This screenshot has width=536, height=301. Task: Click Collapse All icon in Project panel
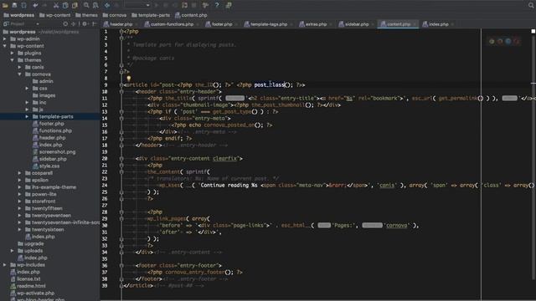[73, 24]
